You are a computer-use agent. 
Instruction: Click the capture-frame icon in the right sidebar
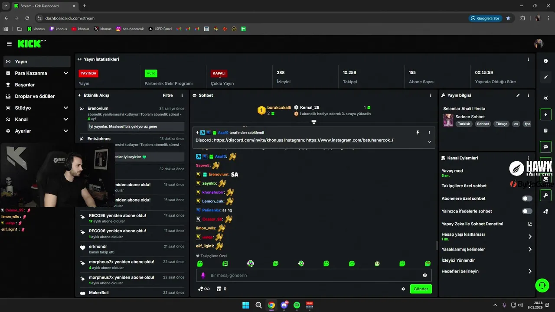click(545, 98)
